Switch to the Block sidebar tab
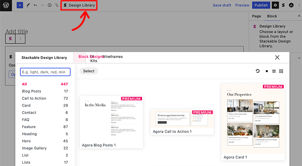This screenshot has height=166, width=302. pos(272,16)
